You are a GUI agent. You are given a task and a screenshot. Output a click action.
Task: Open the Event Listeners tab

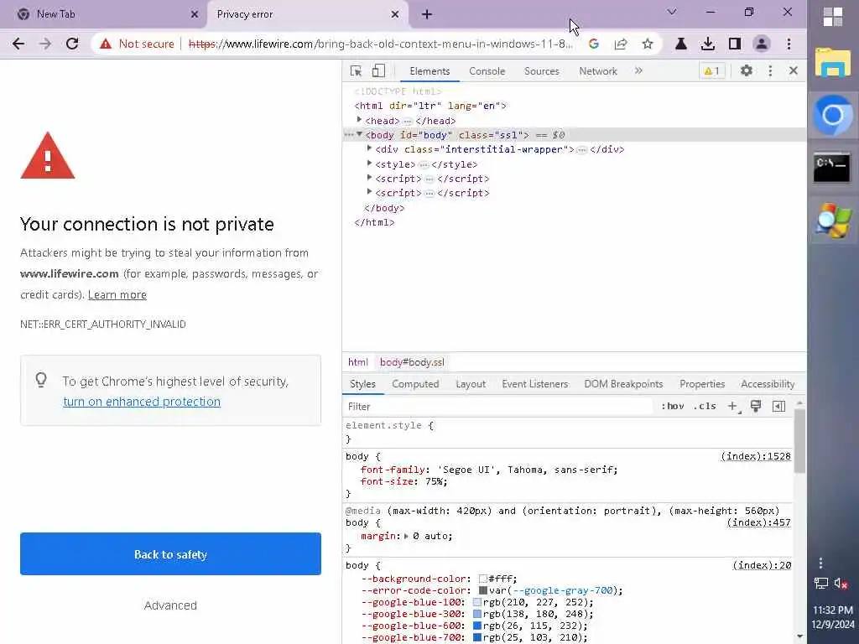(x=534, y=384)
